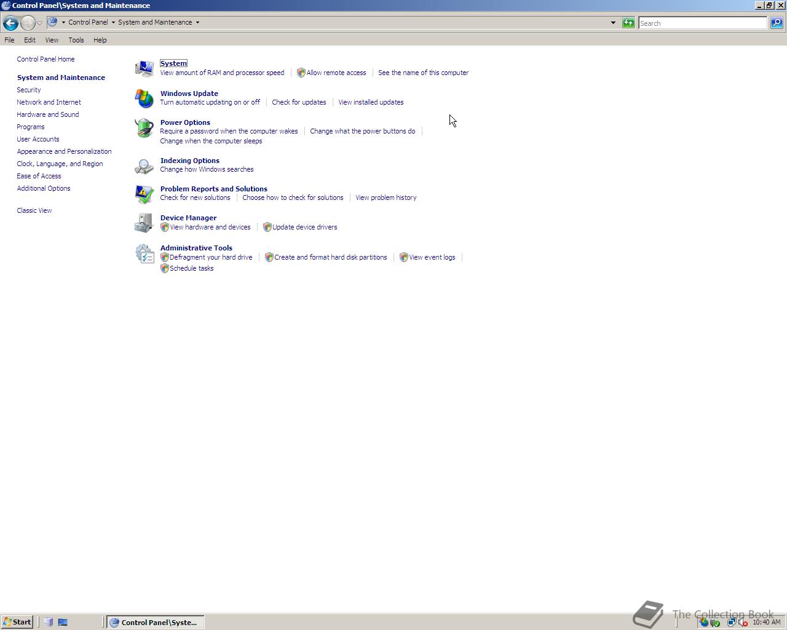This screenshot has width=787, height=630.
Task: Open the Tools menu
Action: tap(76, 40)
